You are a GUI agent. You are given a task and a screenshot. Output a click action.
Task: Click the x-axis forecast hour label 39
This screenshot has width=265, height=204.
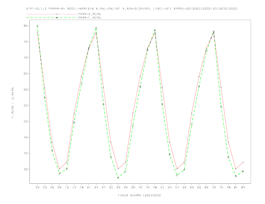[133, 187]
